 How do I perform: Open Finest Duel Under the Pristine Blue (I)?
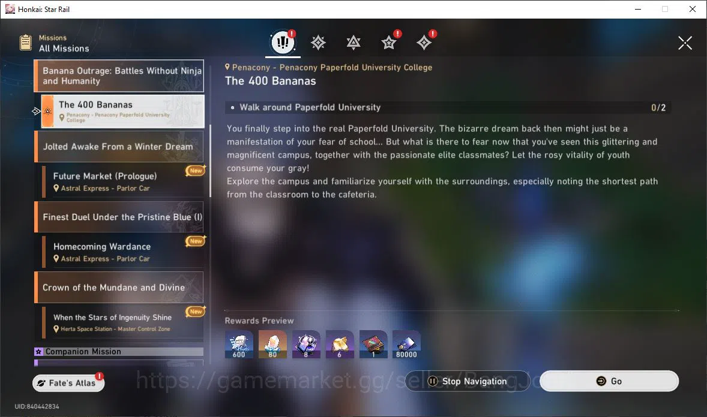(119, 217)
